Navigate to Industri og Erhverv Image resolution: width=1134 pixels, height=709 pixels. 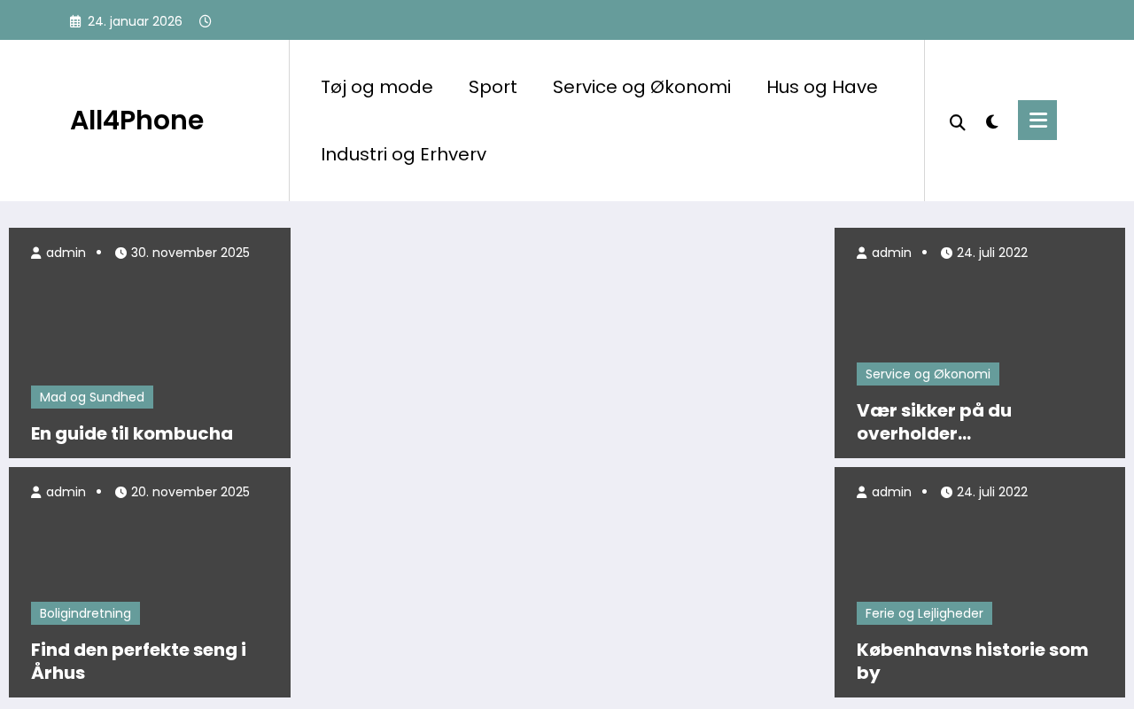[x=403, y=154]
